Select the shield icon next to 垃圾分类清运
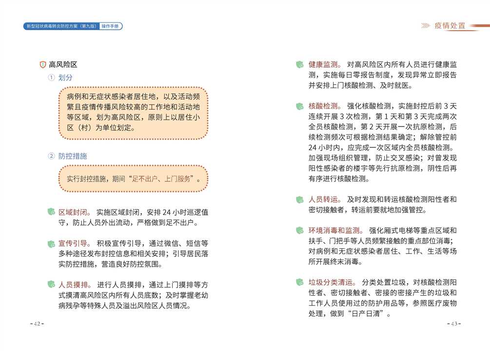490x351 pixels. [299, 282]
